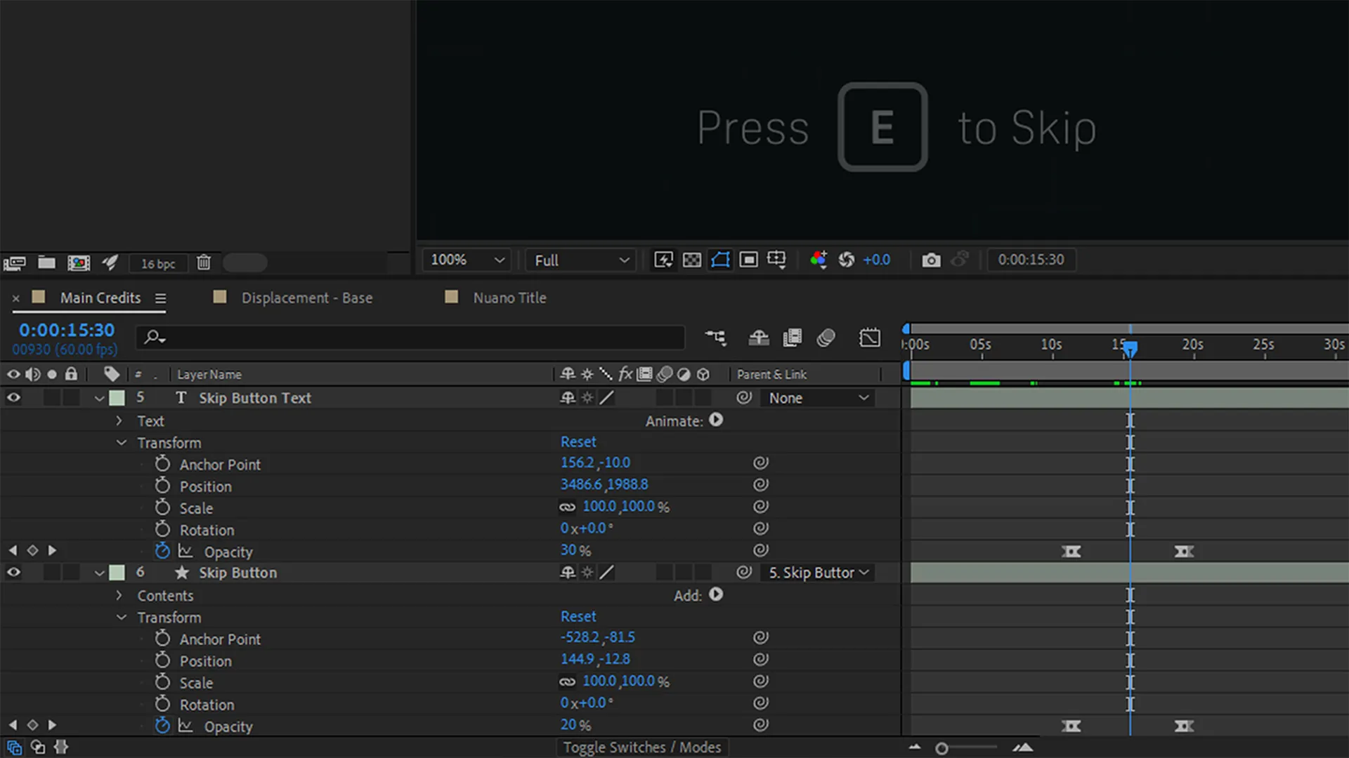Screen dimensions: 1349x758
Task: Click the layer search field
Action: pyautogui.click(x=411, y=338)
